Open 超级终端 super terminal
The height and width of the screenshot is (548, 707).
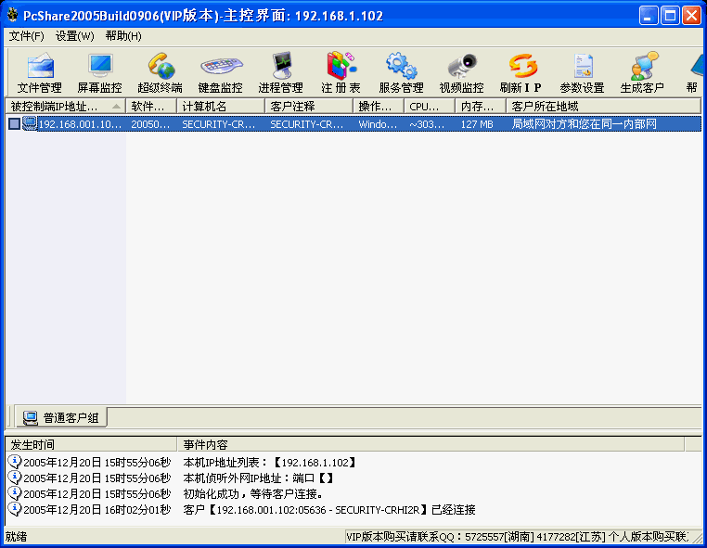click(x=160, y=72)
